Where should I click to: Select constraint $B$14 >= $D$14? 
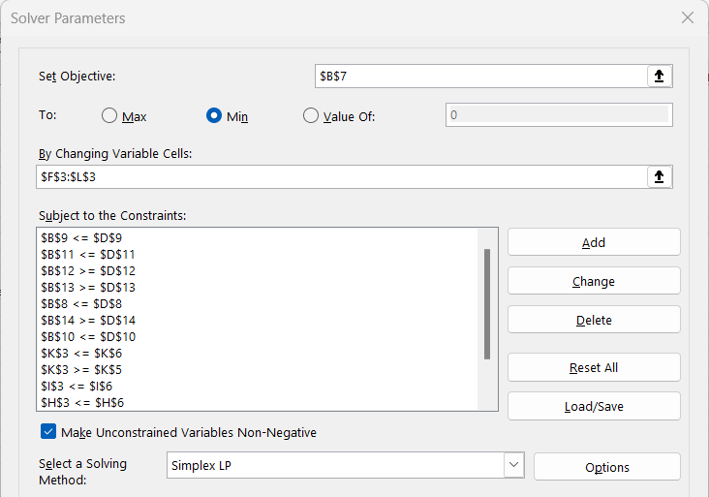point(88,320)
